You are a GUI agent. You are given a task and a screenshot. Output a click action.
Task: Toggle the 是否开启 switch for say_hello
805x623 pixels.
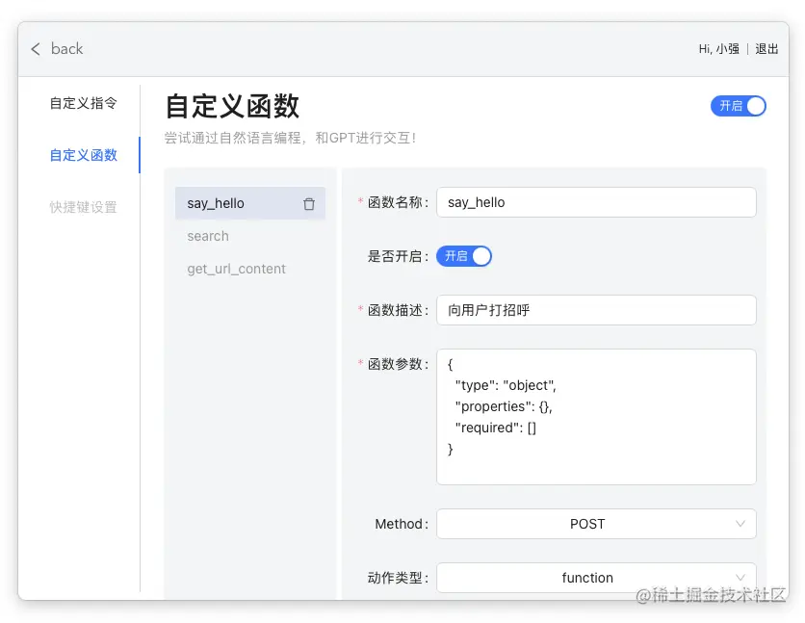[463, 256]
